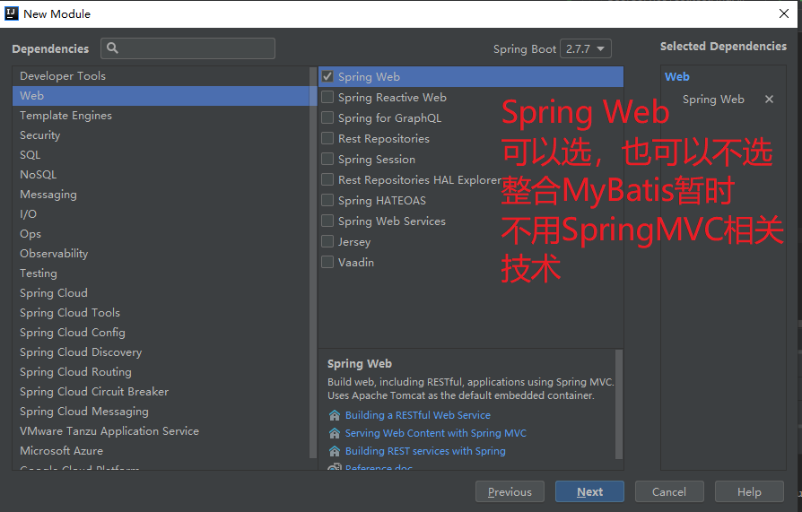802x512 pixels.
Task: Choose the SQL category
Action: click(x=161, y=154)
